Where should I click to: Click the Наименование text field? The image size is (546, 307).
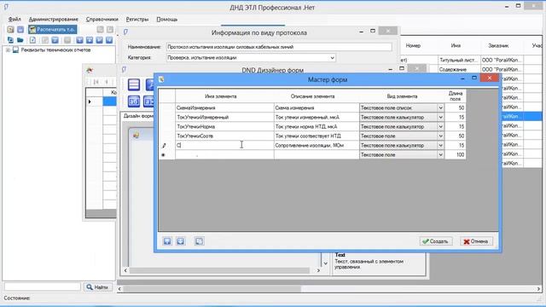click(279, 47)
